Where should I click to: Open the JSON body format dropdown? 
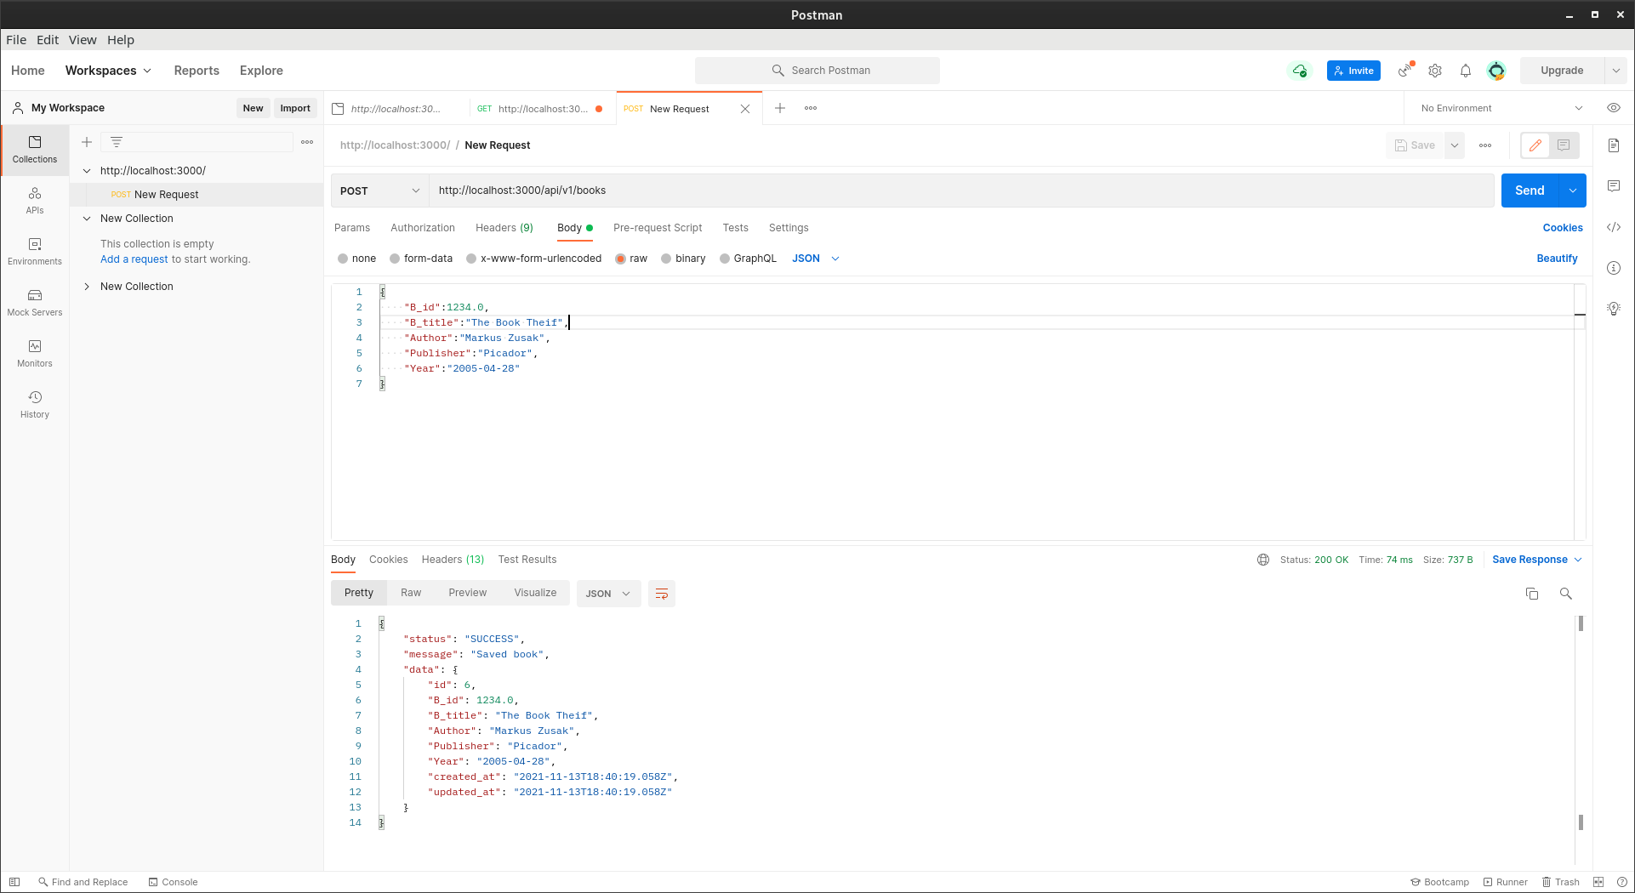(x=815, y=259)
